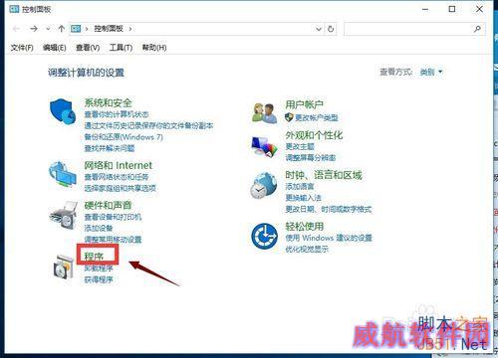The width and height of the screenshot is (498, 358).
Task: Click 查看你的计算机状态 link
Action: (117, 114)
